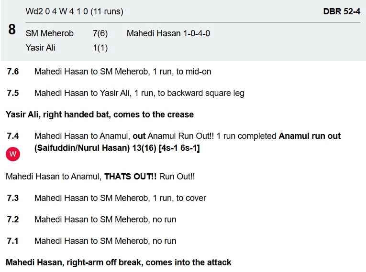The height and width of the screenshot is (272, 366).
Task: Click 'Mahedi Hasan comes into the attack' line
Action: [118, 262]
